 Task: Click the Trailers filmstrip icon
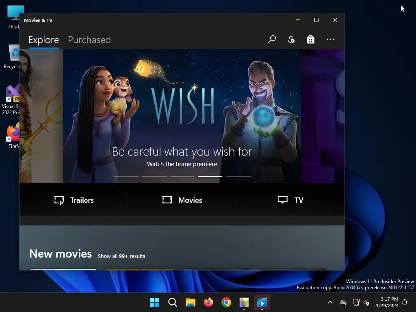pos(58,200)
